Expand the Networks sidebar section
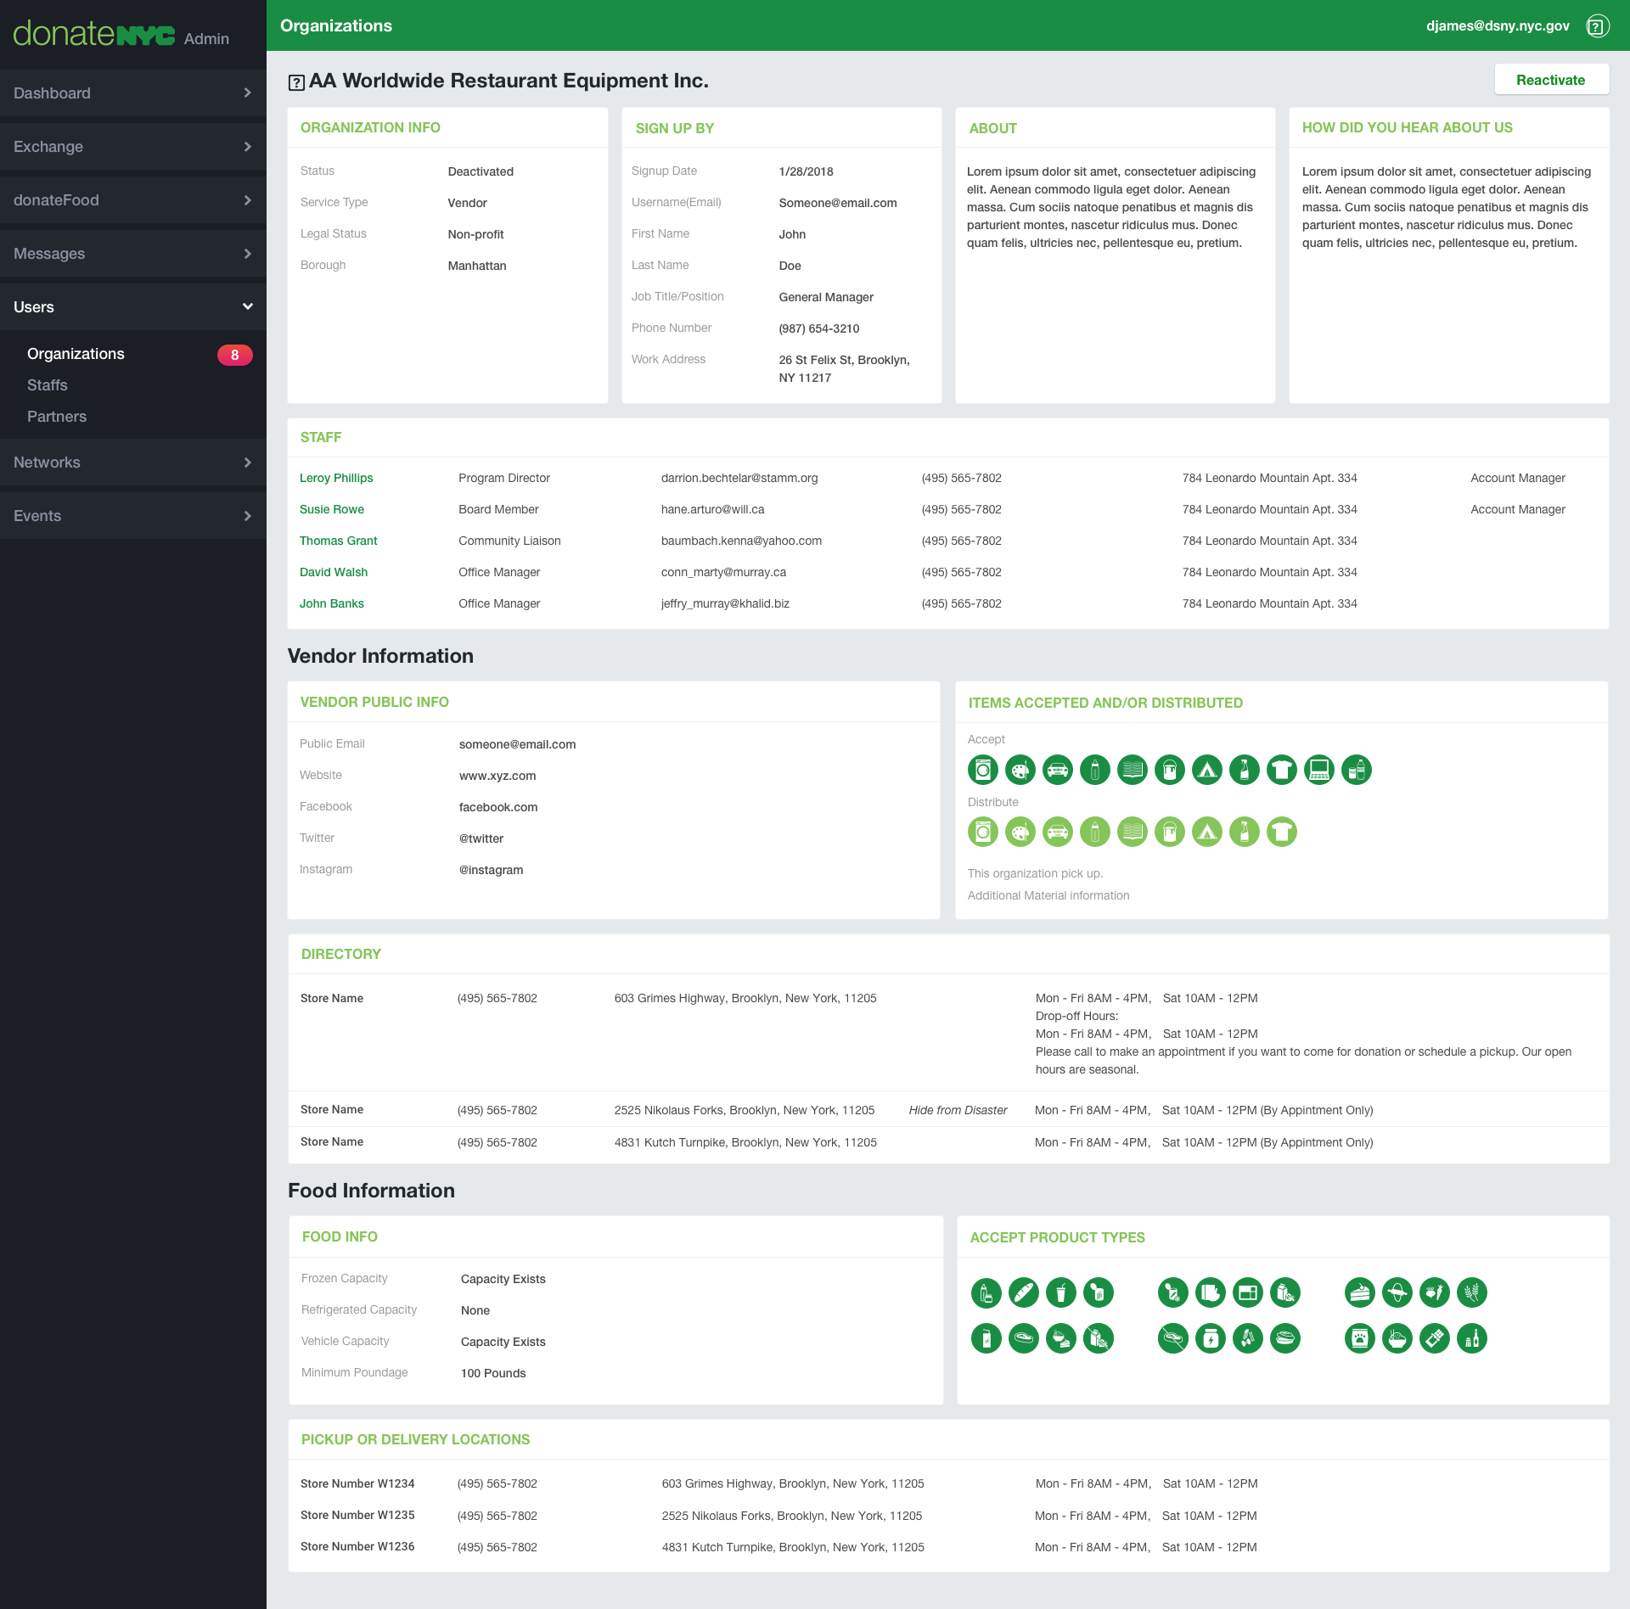The image size is (1630, 1609). pos(132,462)
